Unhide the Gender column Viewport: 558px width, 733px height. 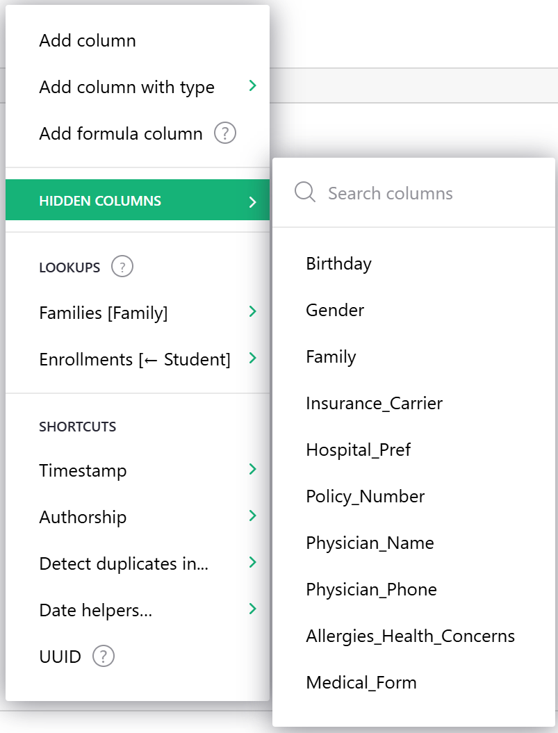(x=335, y=311)
